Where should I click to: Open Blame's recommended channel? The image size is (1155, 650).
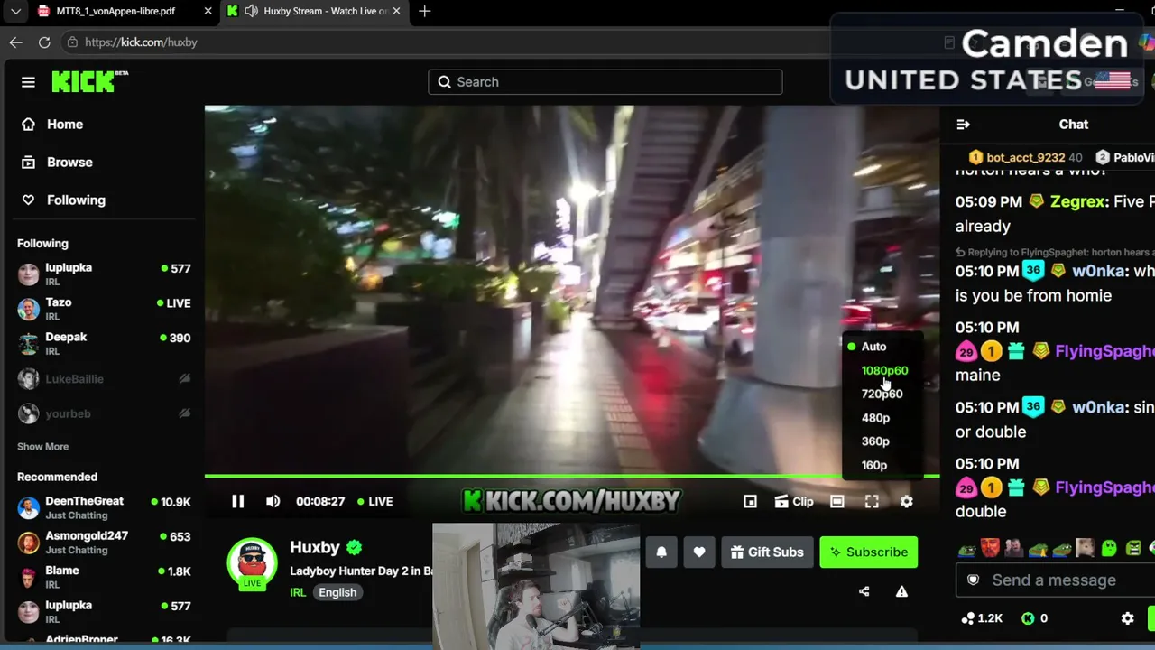pyautogui.click(x=105, y=577)
